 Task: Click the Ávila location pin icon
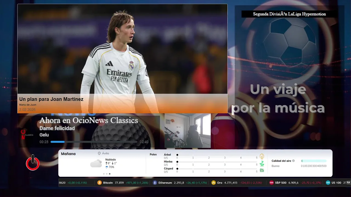99,153
